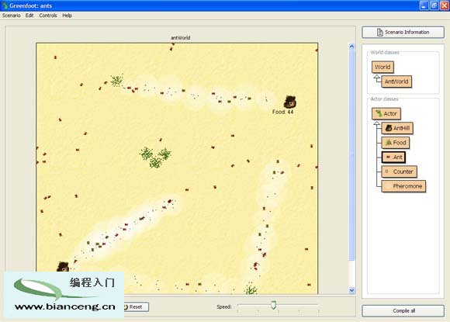Image resolution: width=450 pixels, height=322 pixels.
Task: Restore down the Greenfoot window
Action: (x=434, y=5)
